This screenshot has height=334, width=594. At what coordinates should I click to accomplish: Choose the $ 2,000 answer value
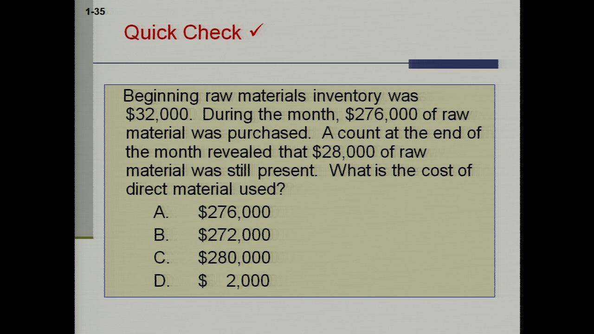click(x=234, y=281)
